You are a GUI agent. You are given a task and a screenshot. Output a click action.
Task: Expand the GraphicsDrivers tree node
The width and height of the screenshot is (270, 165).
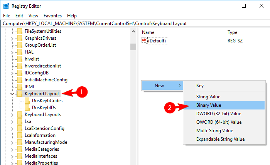point(12,38)
